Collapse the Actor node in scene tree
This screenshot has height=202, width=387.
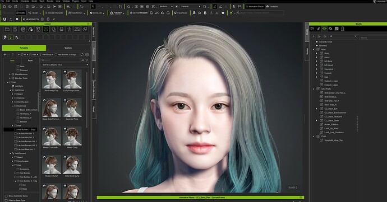314,49
